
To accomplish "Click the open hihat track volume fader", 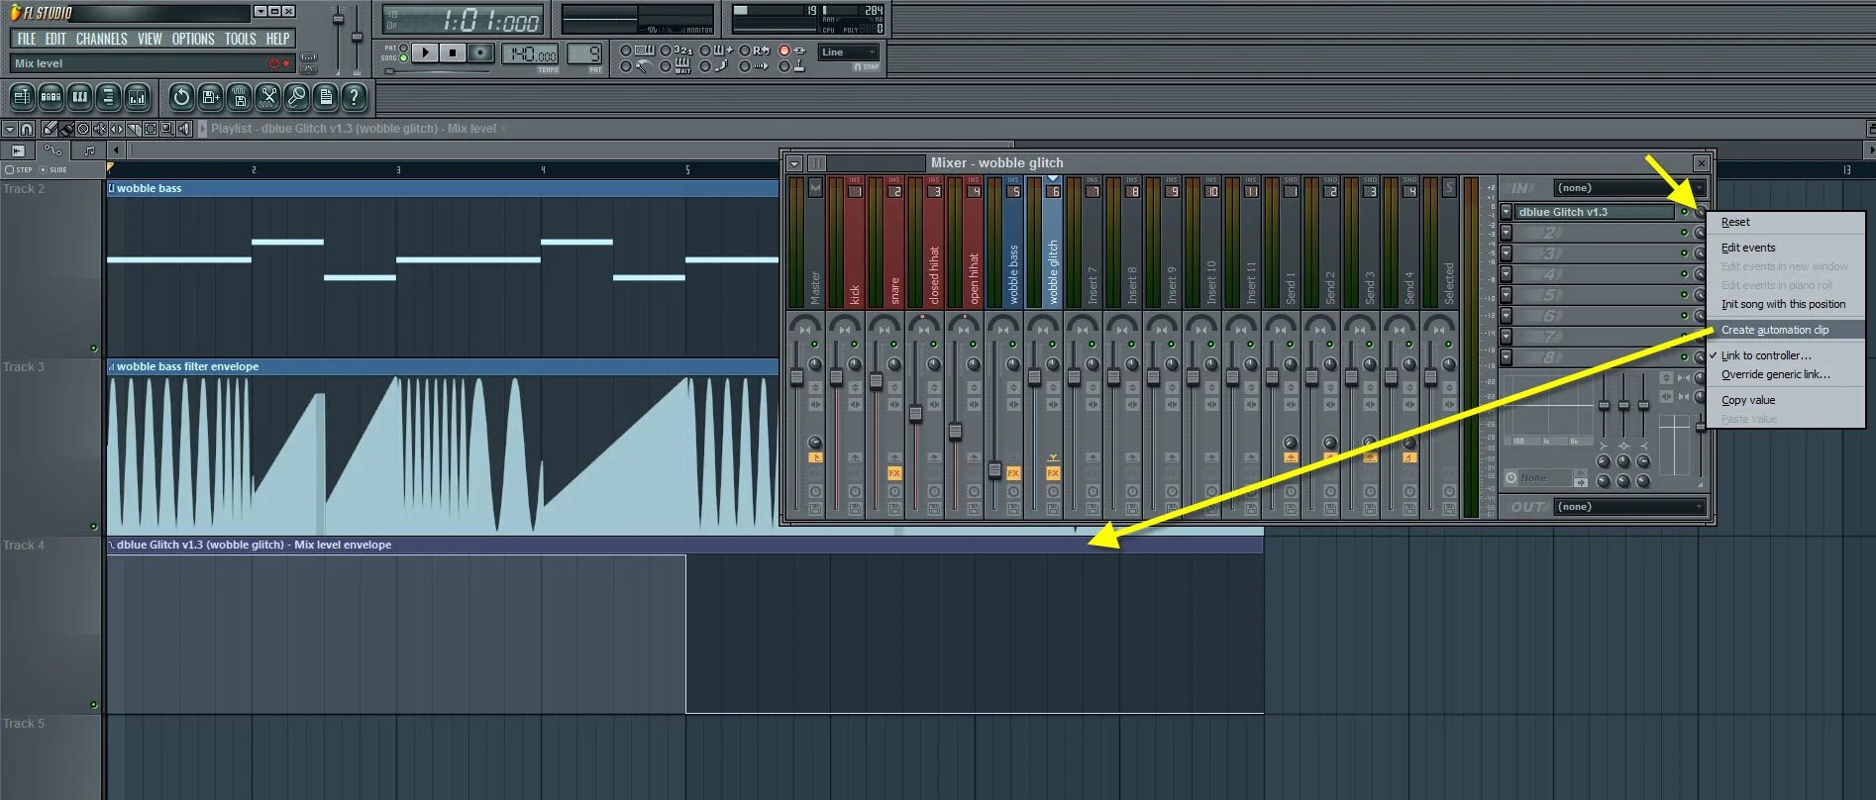I will (x=955, y=432).
